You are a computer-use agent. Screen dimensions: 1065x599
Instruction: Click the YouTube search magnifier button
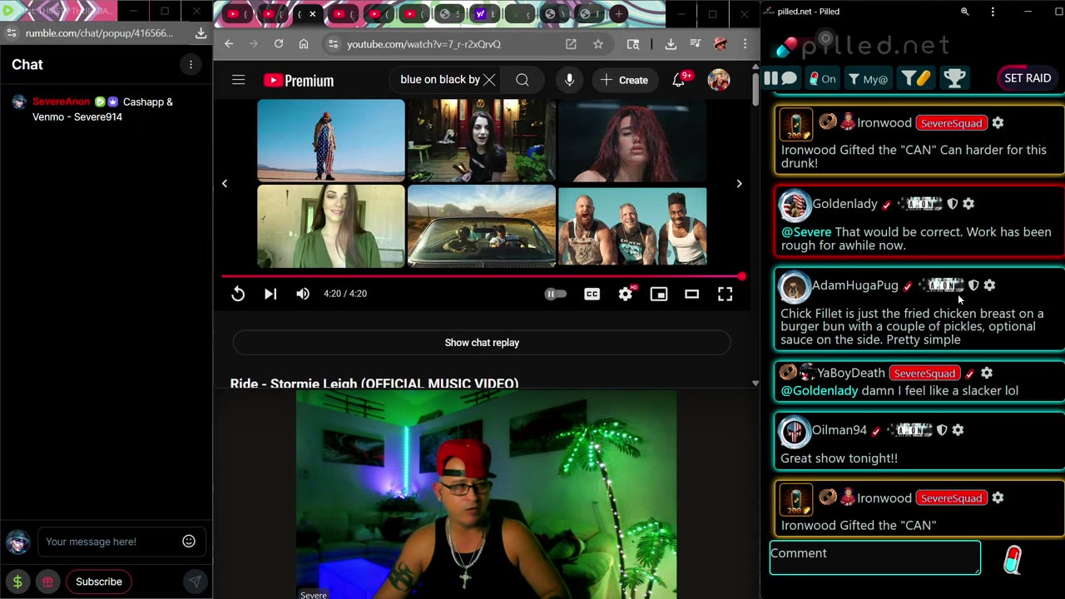(x=523, y=80)
